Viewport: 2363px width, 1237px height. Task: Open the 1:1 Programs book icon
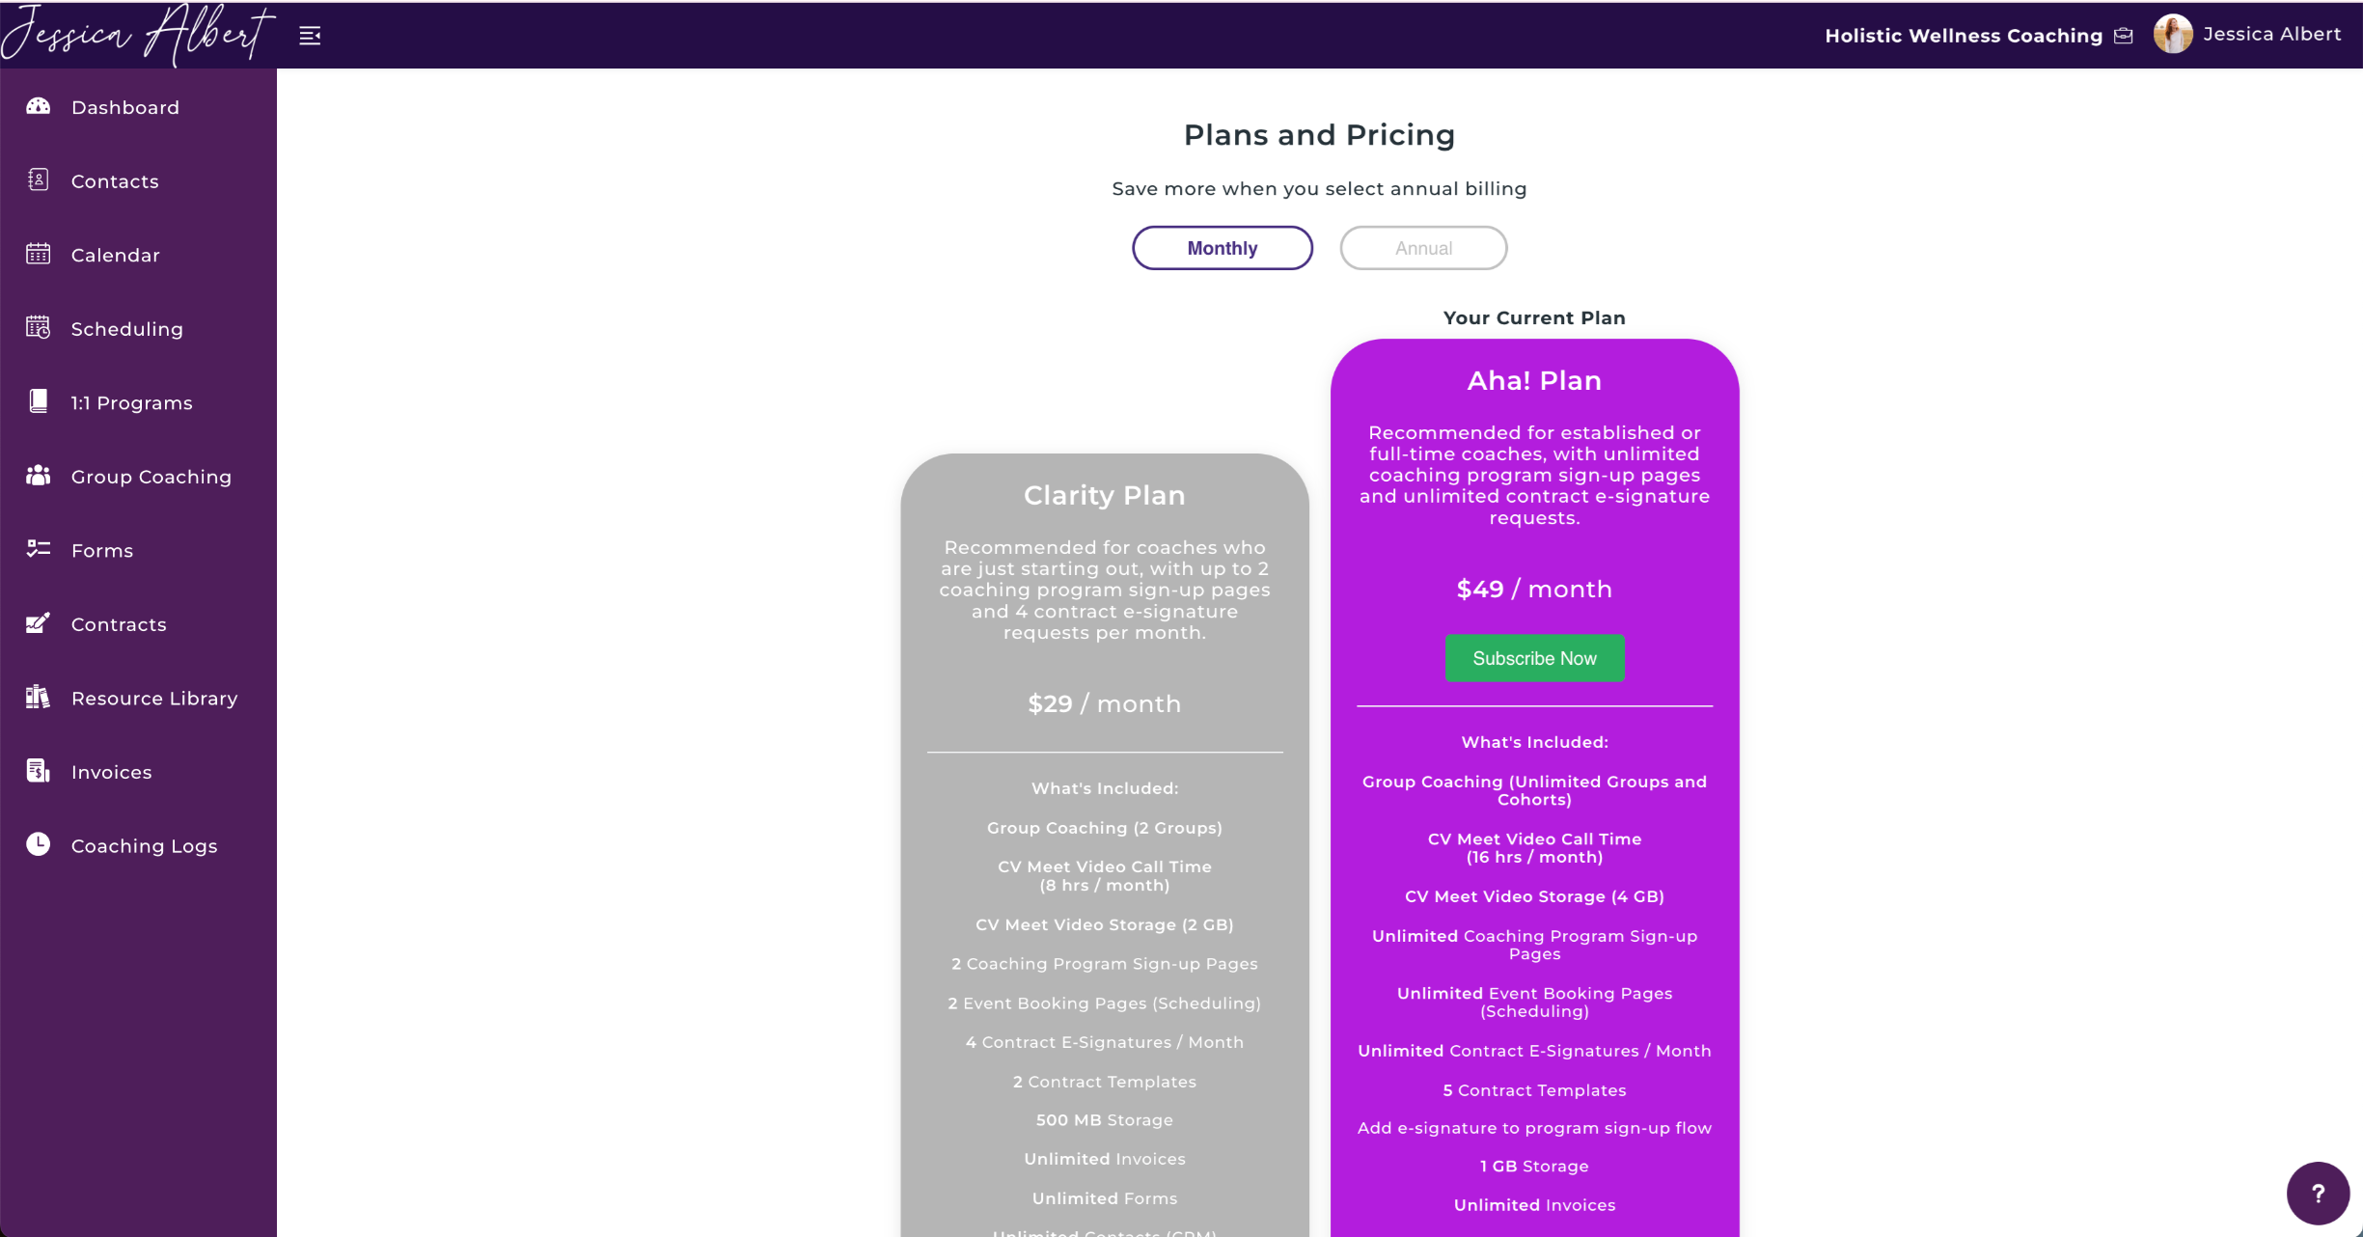point(38,401)
